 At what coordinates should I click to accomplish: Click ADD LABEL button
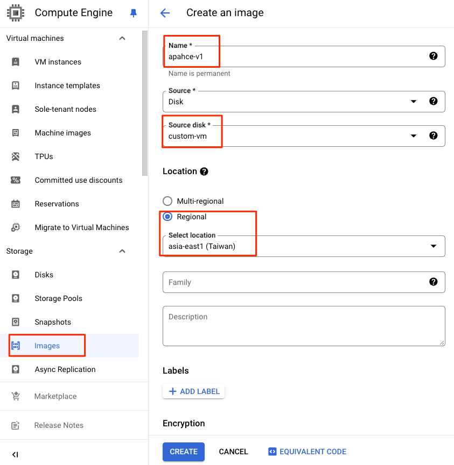194,391
